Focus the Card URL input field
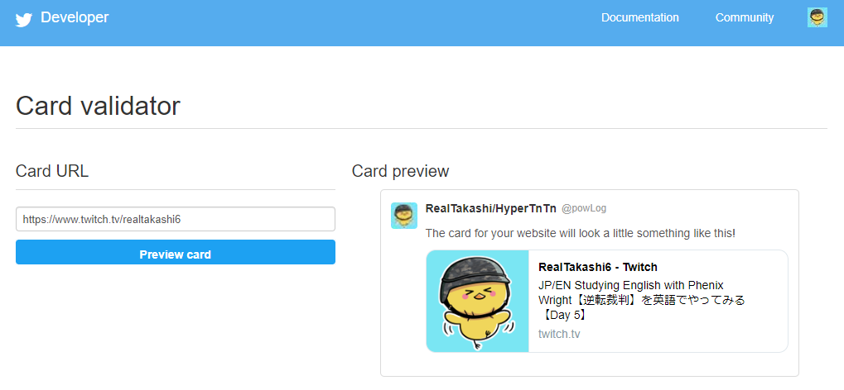 click(176, 219)
